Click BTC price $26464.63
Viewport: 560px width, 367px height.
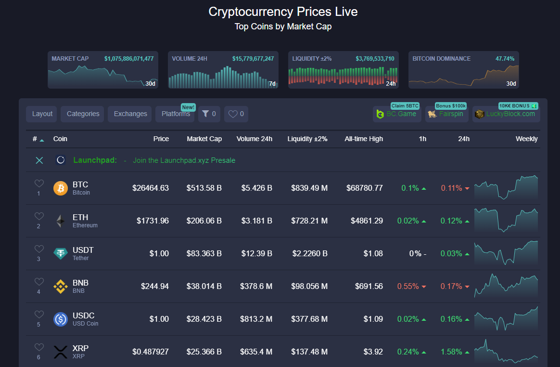pyautogui.click(x=151, y=188)
